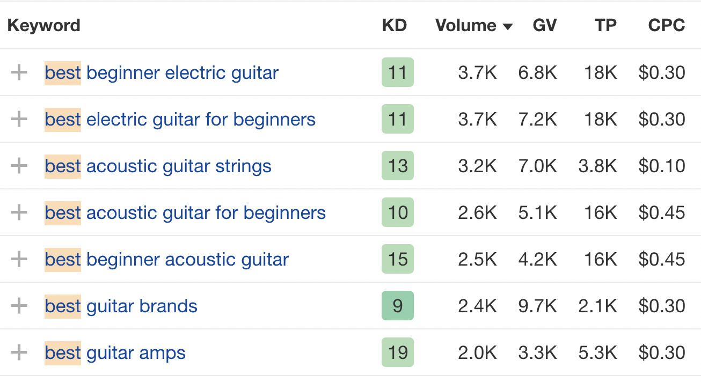The width and height of the screenshot is (701, 382).
Task: Click the plus icon beside "best electric guitar for beginners"
Action: [x=19, y=119]
